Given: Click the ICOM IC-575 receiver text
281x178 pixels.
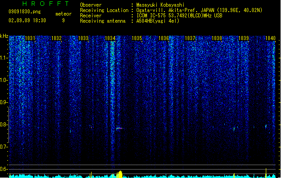Looking at the screenshot, I should 179,16.
